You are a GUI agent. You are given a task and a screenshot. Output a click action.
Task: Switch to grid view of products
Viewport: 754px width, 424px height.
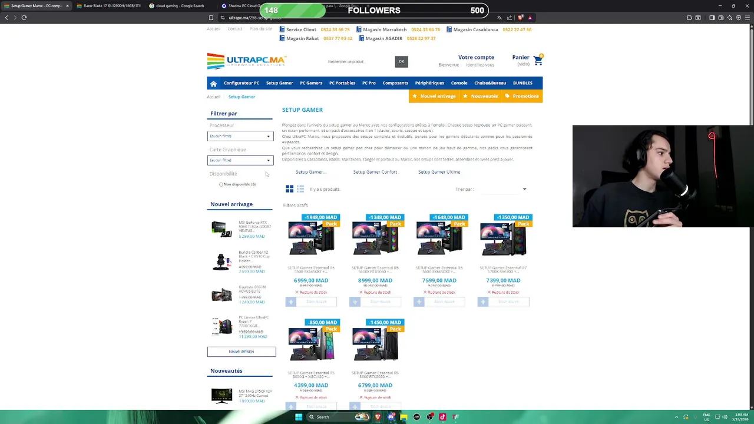tap(289, 189)
